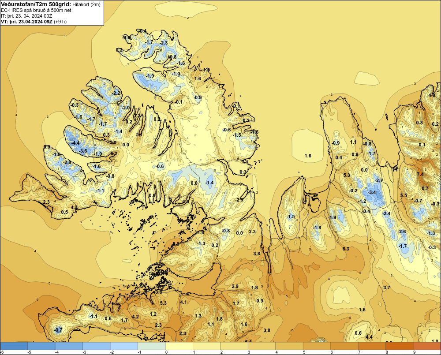Click legend tick label '9'
Viewport: 441px width, 355px height.
pos(414,352)
